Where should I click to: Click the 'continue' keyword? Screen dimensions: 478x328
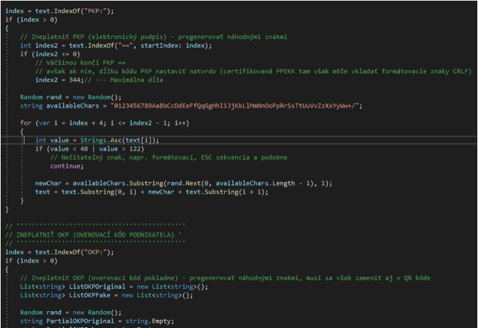[x=66, y=167]
